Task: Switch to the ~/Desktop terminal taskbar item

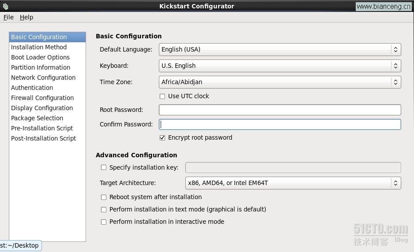Action: tap(20, 246)
